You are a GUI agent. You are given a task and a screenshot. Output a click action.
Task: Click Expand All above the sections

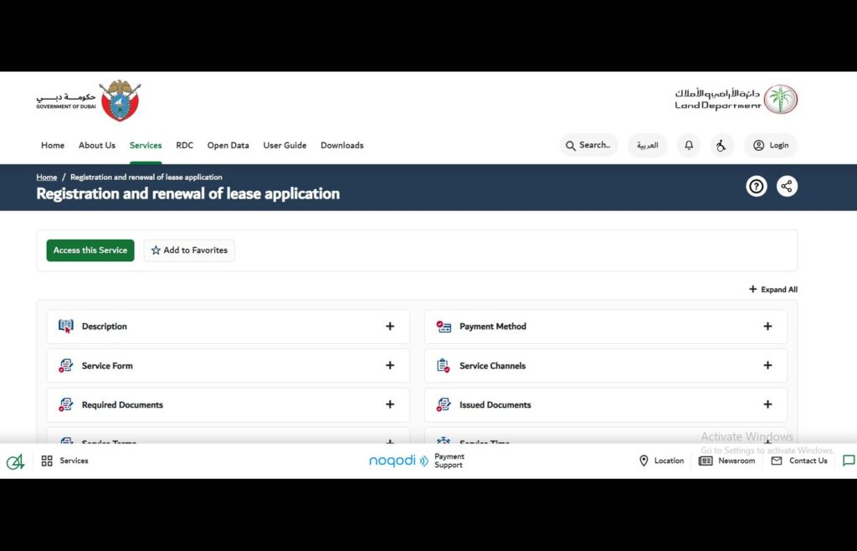click(x=772, y=289)
